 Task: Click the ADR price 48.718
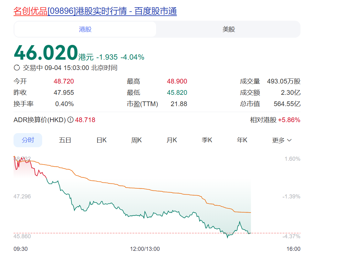pos(85,120)
